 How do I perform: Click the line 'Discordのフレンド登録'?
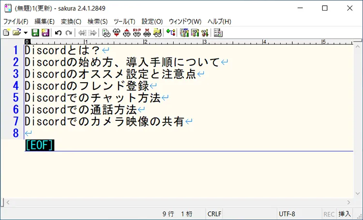pos(87,86)
